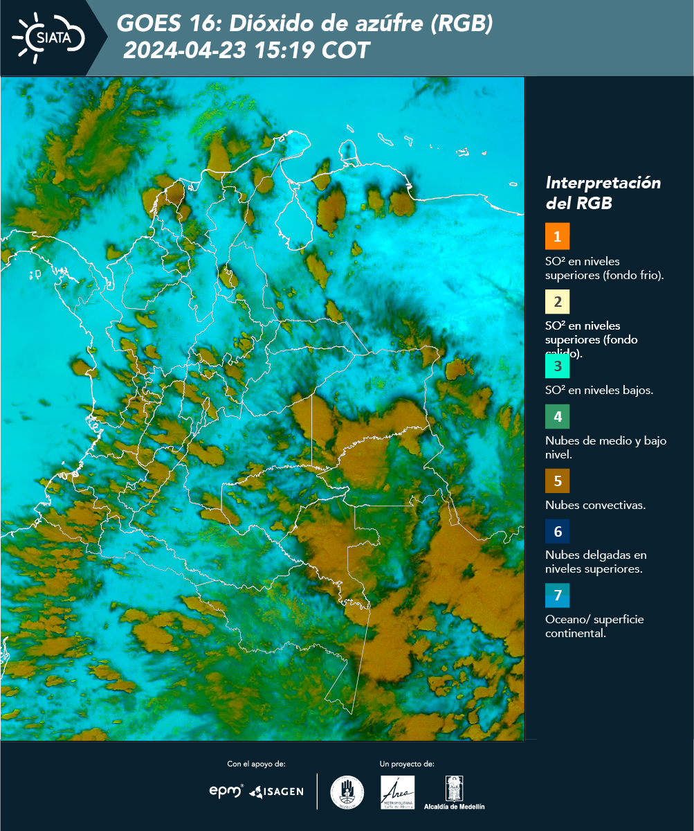Click the light blue legend swatch number 7

coord(557,596)
